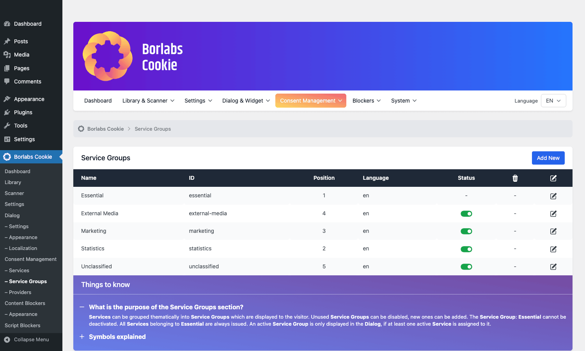Edit the External Media service group
Viewport: 585px width, 351px height.
553,214
